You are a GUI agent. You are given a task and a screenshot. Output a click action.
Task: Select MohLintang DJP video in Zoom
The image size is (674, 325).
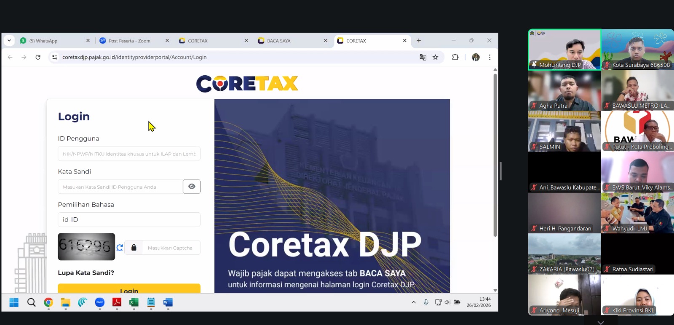[564, 49]
